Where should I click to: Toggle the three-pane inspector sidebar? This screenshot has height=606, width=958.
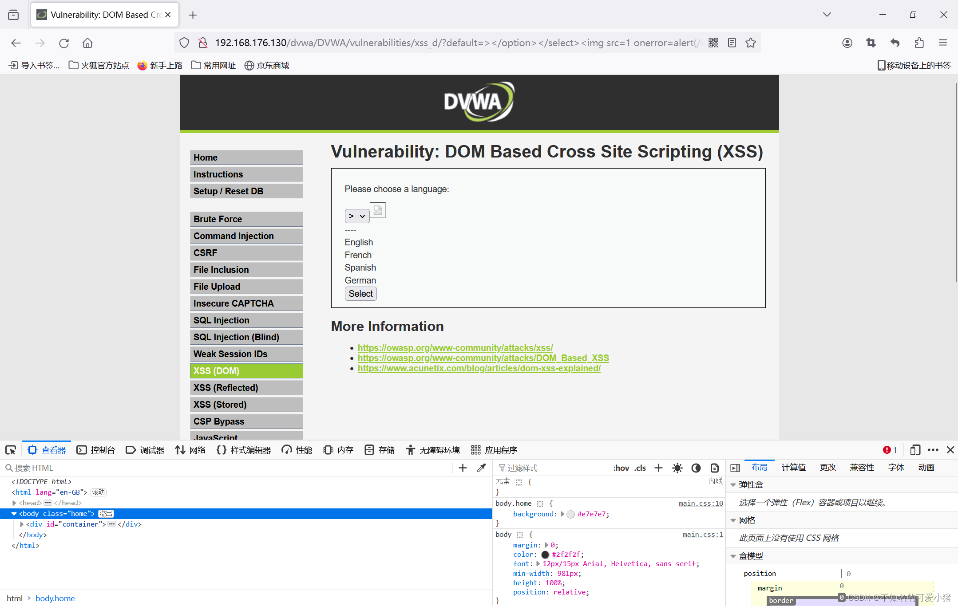pyautogui.click(x=735, y=468)
